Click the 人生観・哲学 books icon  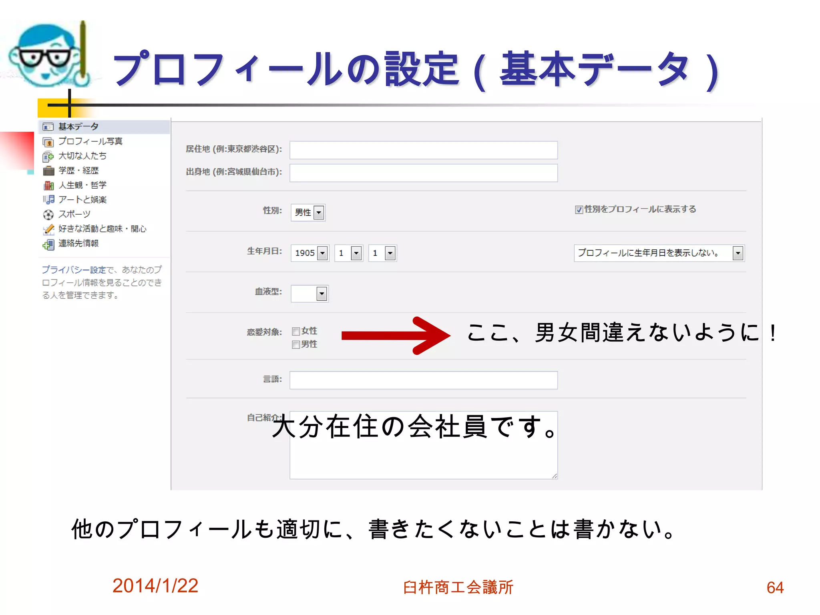pyautogui.click(x=48, y=185)
